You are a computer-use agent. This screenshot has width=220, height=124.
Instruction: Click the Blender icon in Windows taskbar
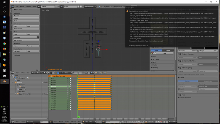pyautogui.click(x=4, y=81)
